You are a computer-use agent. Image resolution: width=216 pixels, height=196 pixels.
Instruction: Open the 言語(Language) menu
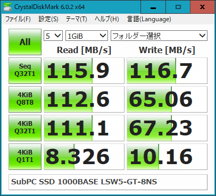coord(149,19)
